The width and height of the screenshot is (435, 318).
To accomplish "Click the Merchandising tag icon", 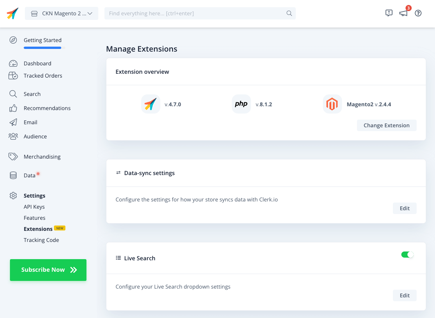I will coord(13,157).
